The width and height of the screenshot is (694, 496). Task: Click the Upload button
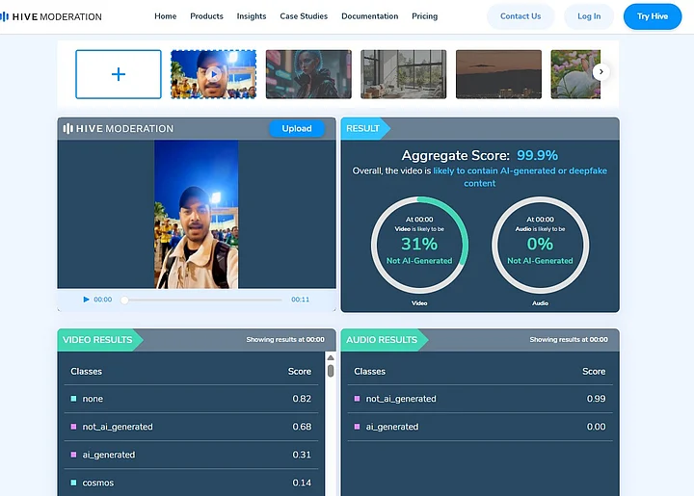pyautogui.click(x=297, y=128)
